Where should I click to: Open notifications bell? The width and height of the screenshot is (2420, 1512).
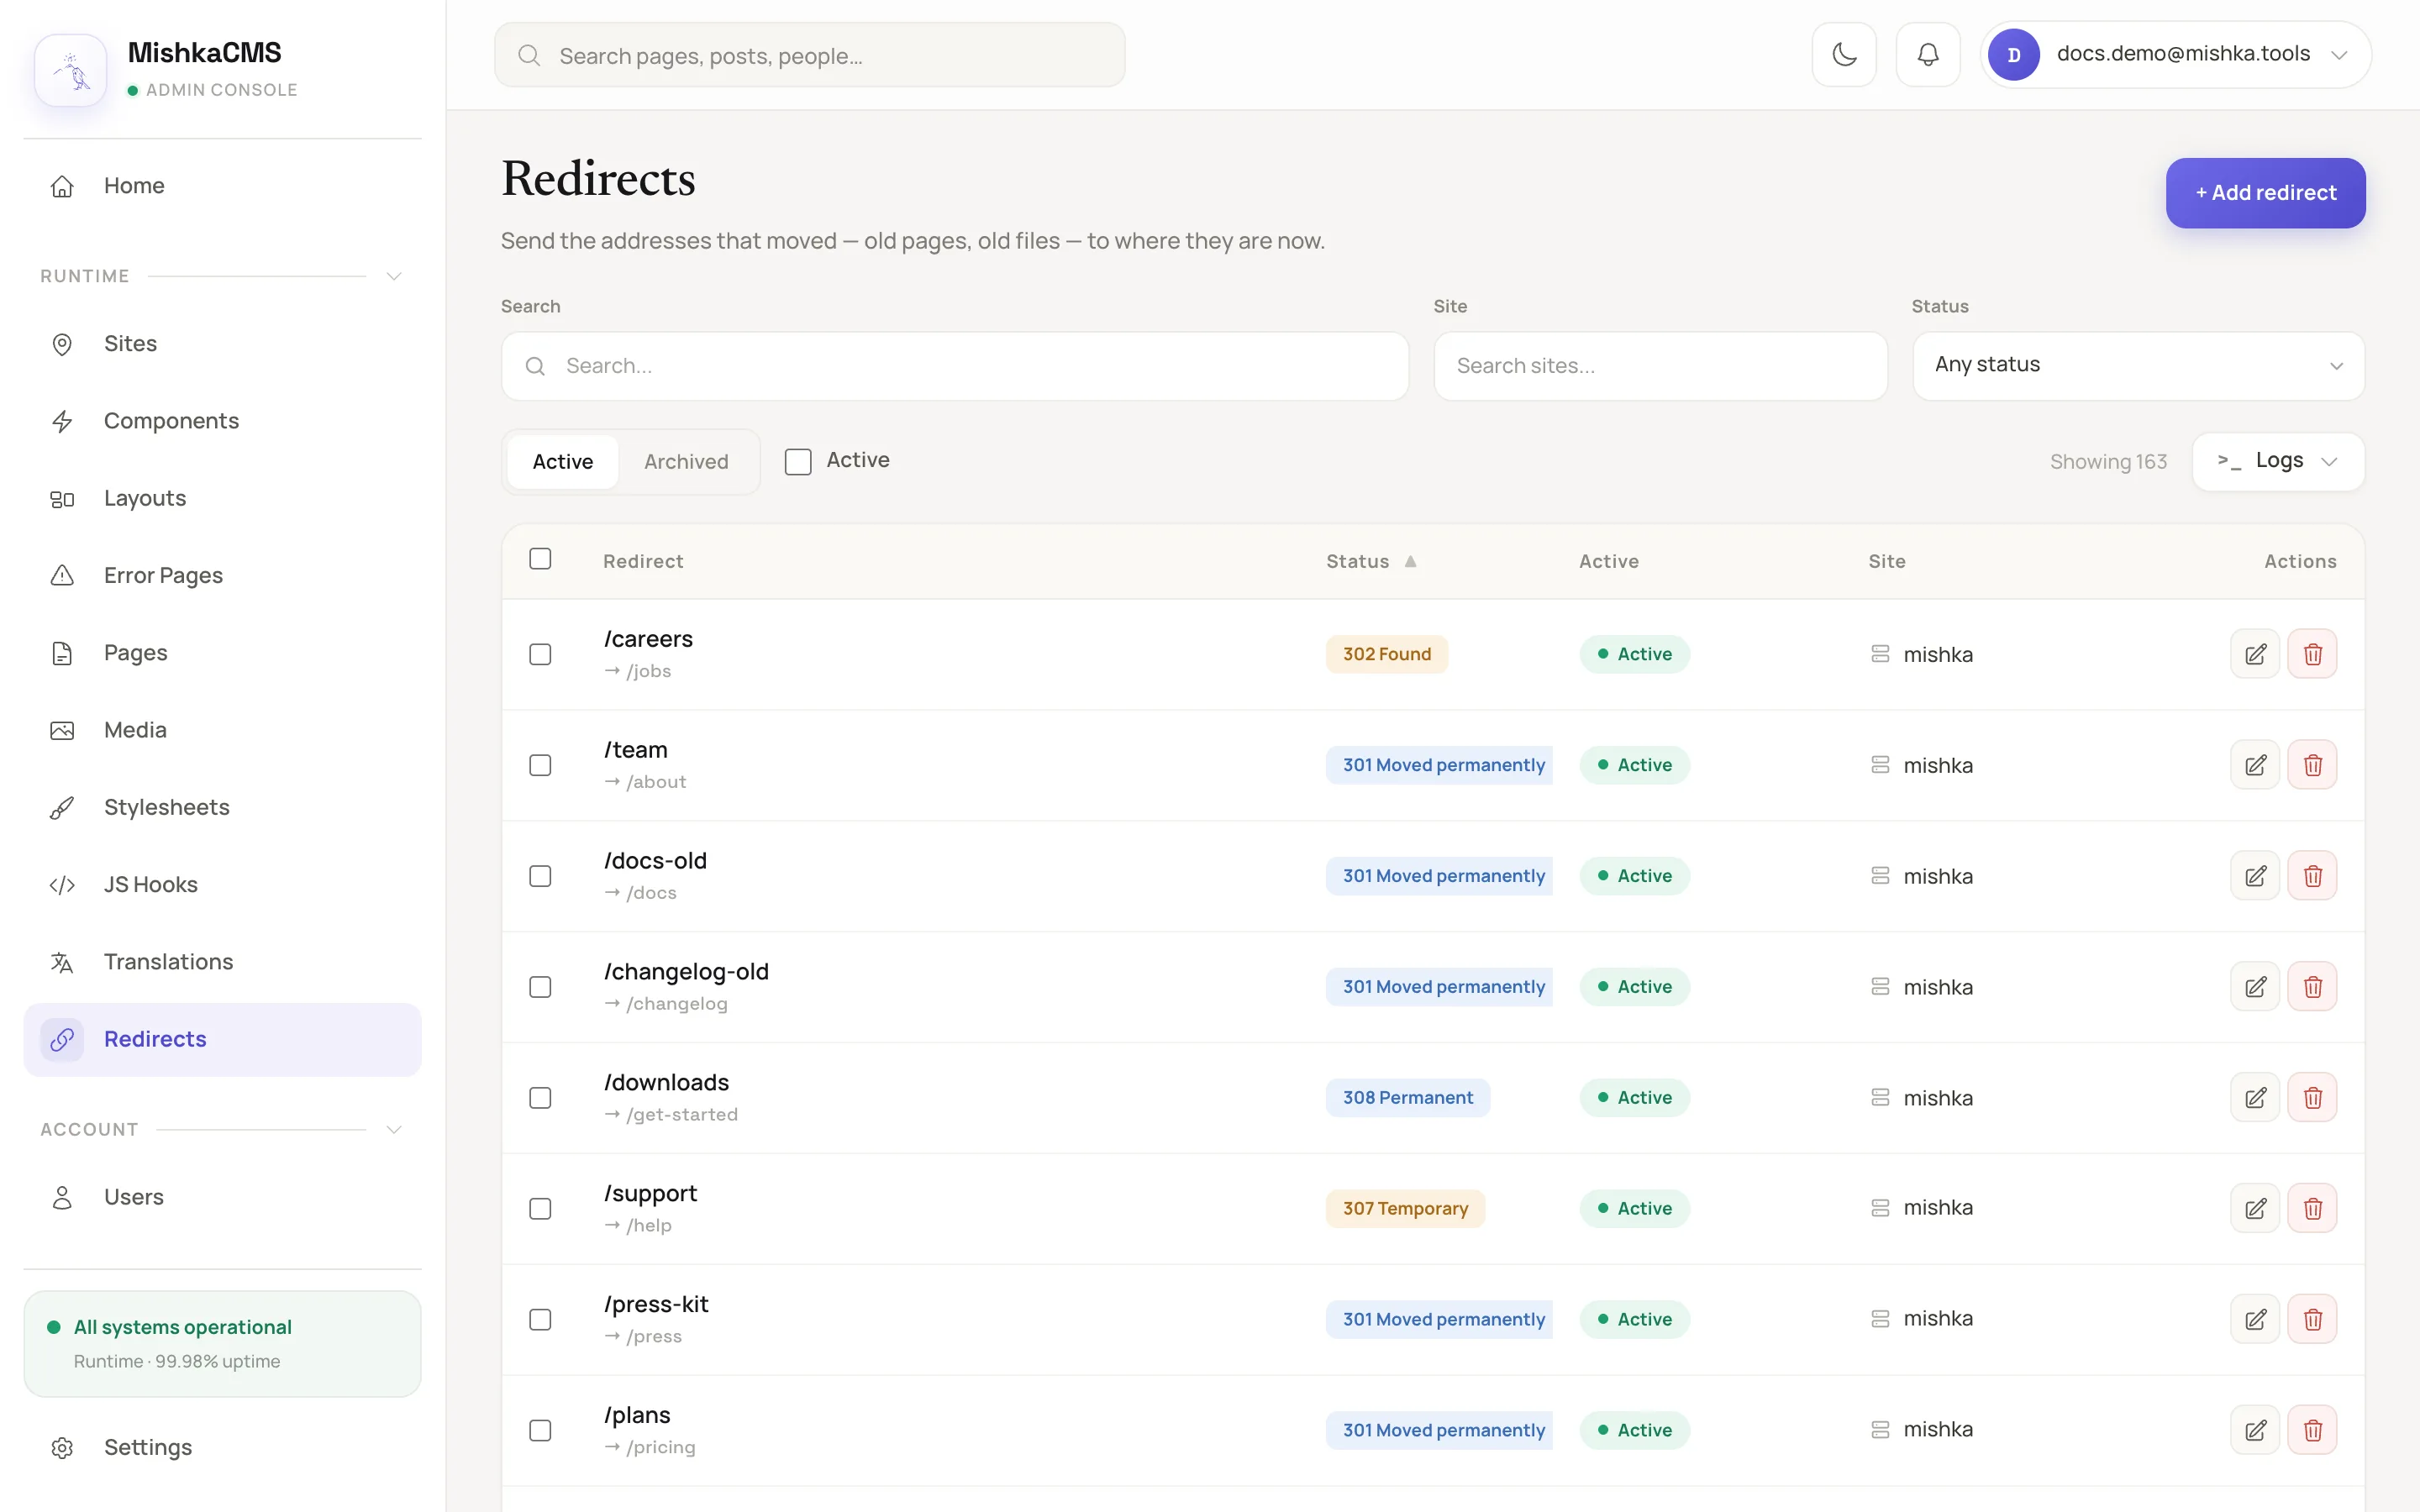pyautogui.click(x=1927, y=55)
